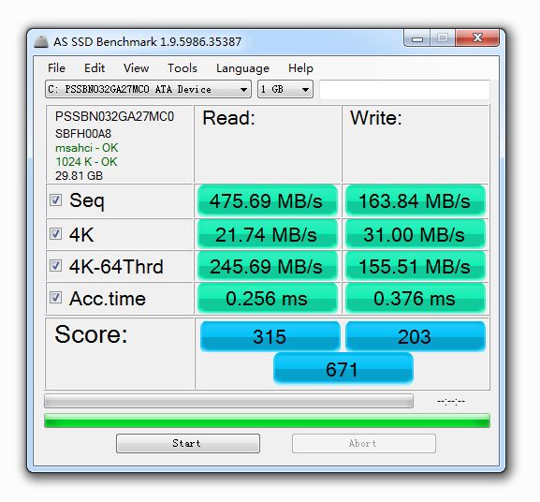Image resolution: width=540 pixels, height=502 pixels.
Task: Close the AS SSD Benchmark window
Action: [477, 37]
